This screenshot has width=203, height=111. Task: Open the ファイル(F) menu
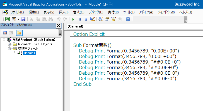[17, 12]
